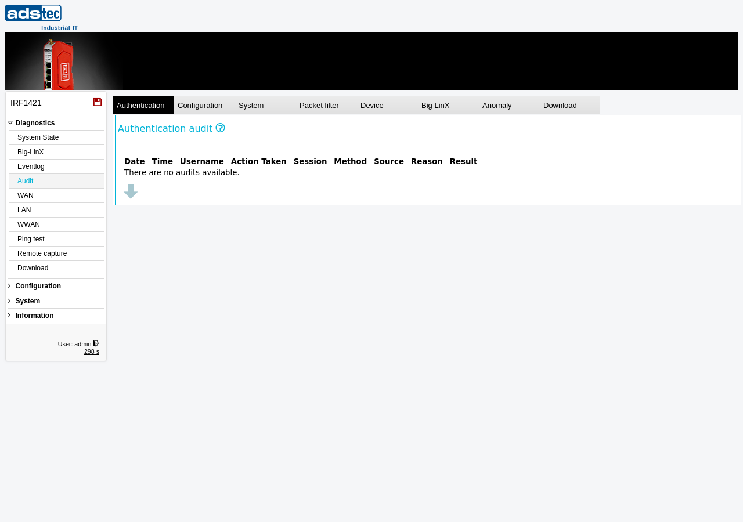Open Big-LinX in sidebar
The height and width of the screenshot is (522, 743).
pyautogui.click(x=57, y=152)
